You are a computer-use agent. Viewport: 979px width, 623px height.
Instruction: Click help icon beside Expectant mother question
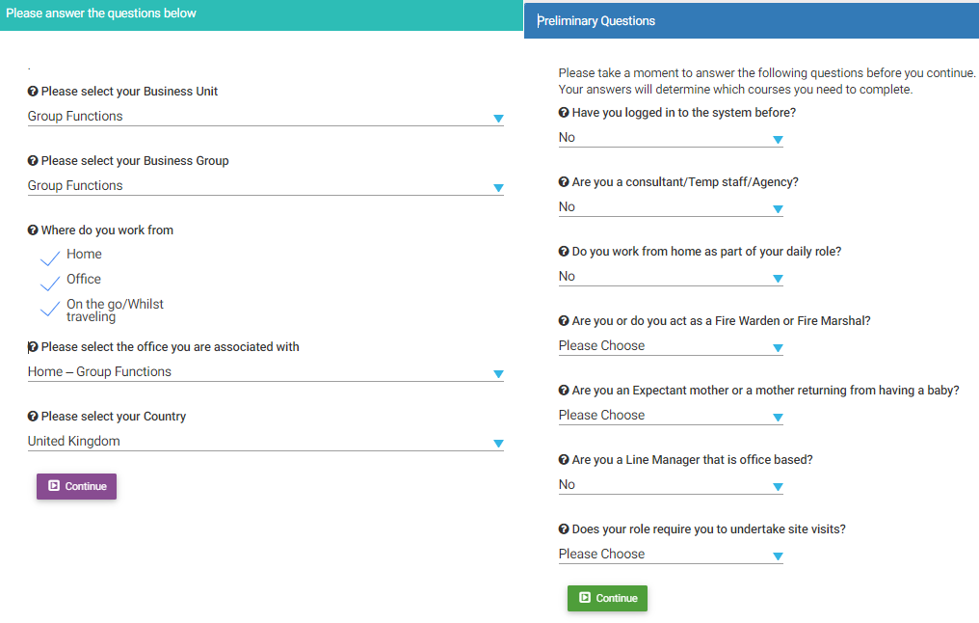564,390
